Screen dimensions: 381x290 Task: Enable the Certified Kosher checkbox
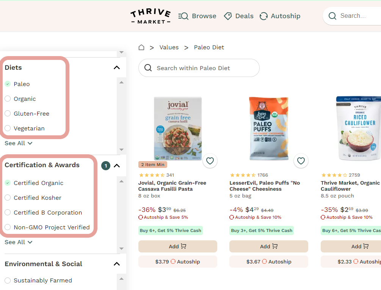coord(8,198)
